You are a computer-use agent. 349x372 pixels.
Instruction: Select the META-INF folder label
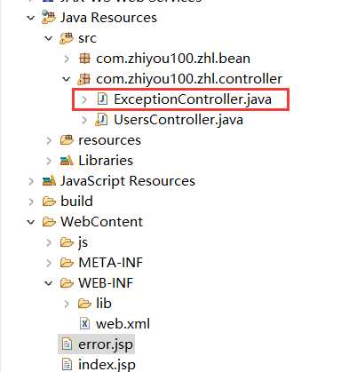[110, 263]
